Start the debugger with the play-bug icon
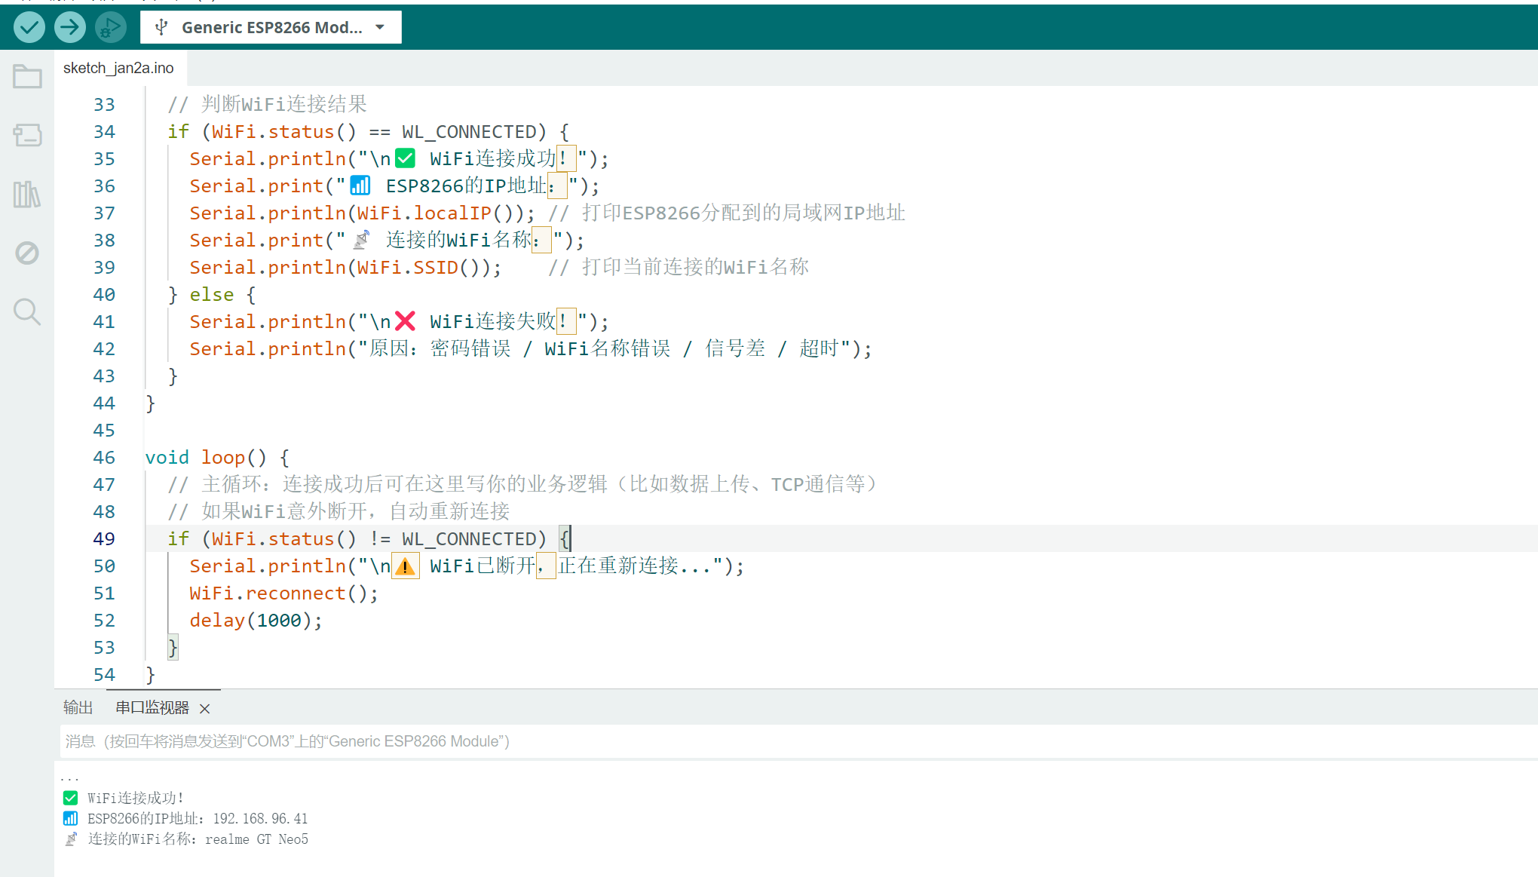This screenshot has height=877, width=1538. click(110, 27)
